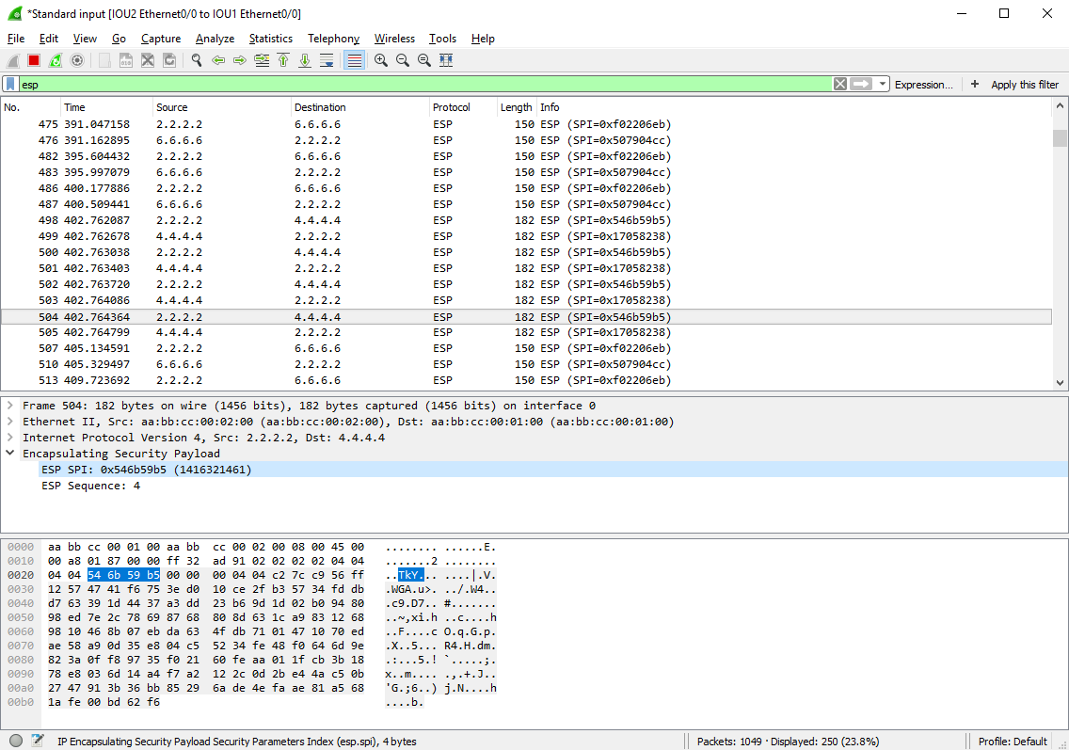Apply the display filter arrow button
The height and width of the screenshot is (750, 1069).
coord(861,84)
